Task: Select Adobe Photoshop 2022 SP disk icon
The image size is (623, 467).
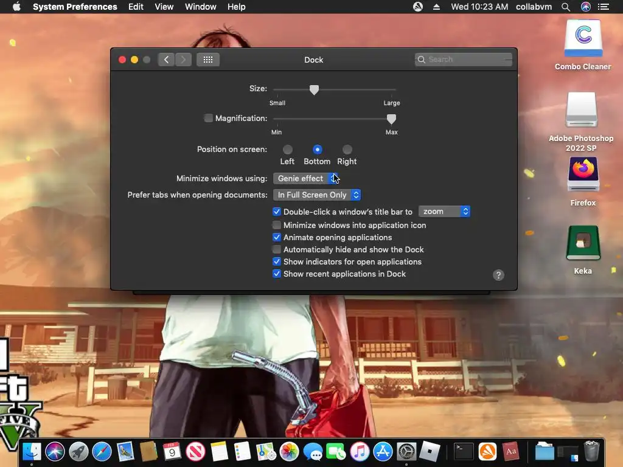Action: point(581,109)
